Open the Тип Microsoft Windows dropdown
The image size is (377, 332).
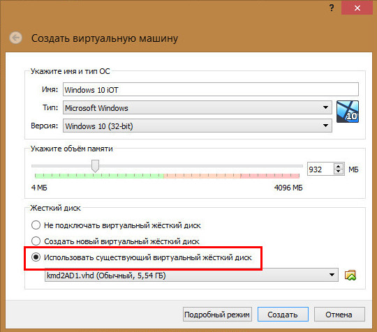pos(198,107)
